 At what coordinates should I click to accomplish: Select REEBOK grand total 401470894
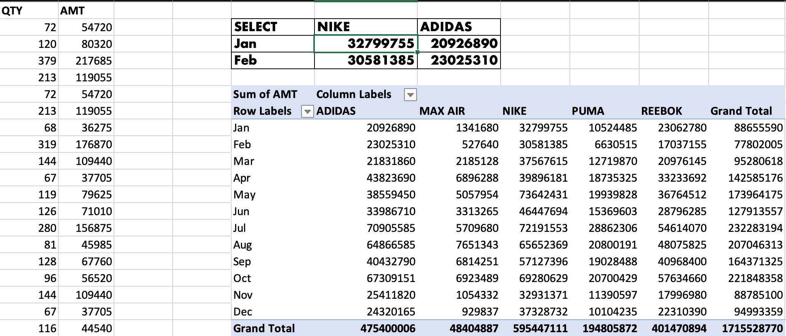(674, 328)
